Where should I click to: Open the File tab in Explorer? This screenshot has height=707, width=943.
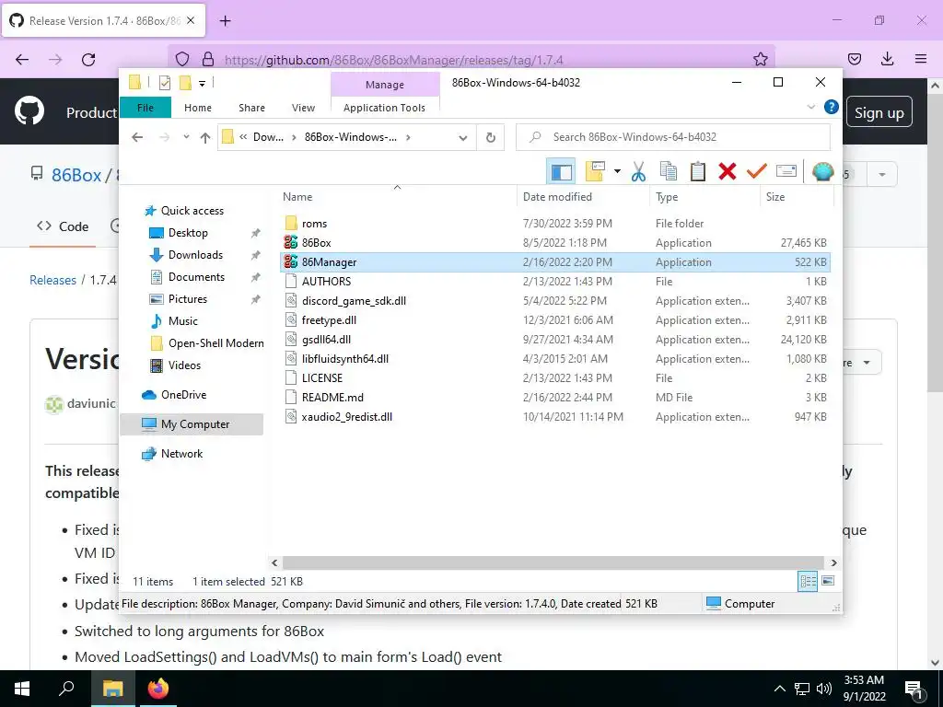tap(146, 108)
